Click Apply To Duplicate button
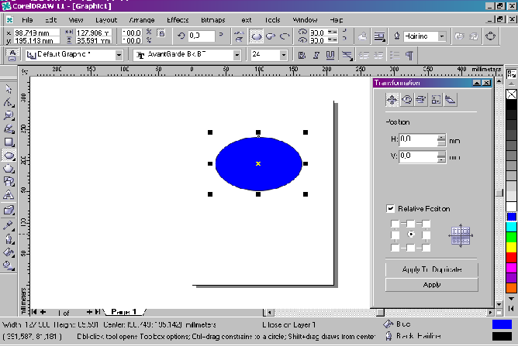 pos(432,269)
